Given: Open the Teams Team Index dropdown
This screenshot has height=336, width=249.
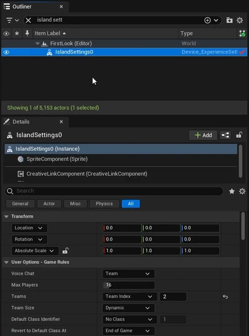Looking at the screenshot, I should tap(129, 297).
